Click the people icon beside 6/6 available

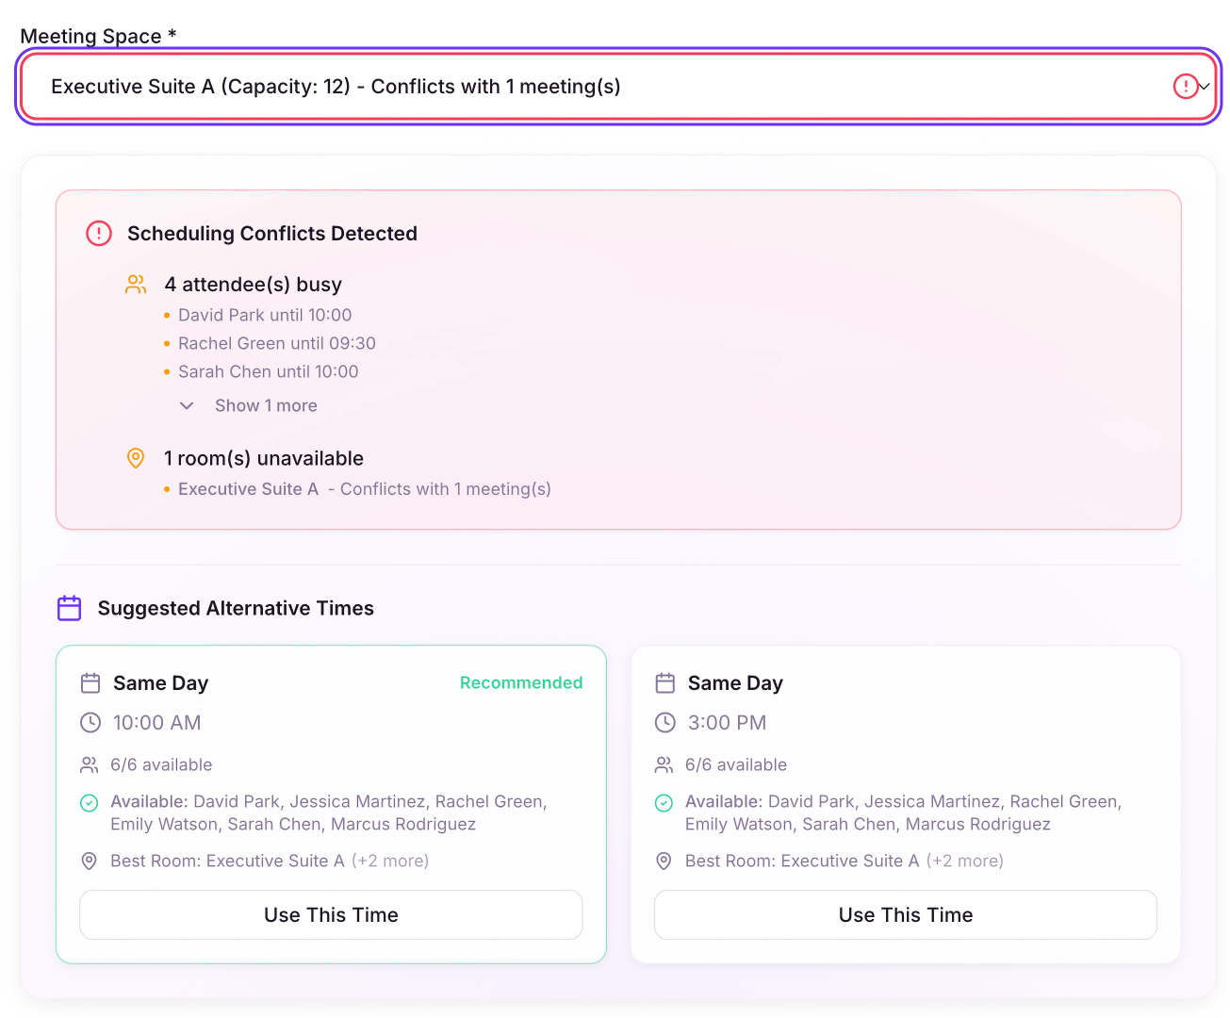90,764
